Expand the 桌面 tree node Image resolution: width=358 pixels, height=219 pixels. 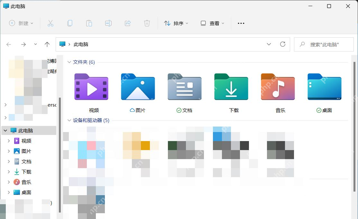(9, 192)
